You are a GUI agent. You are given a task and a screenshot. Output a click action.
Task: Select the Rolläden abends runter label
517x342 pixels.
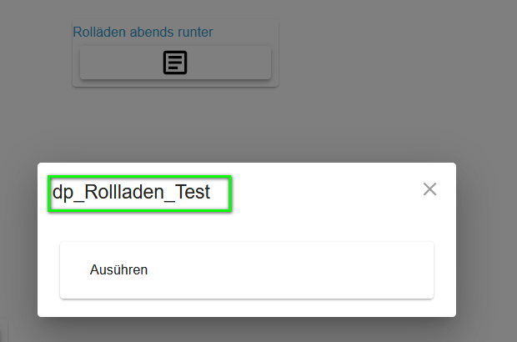(x=143, y=33)
